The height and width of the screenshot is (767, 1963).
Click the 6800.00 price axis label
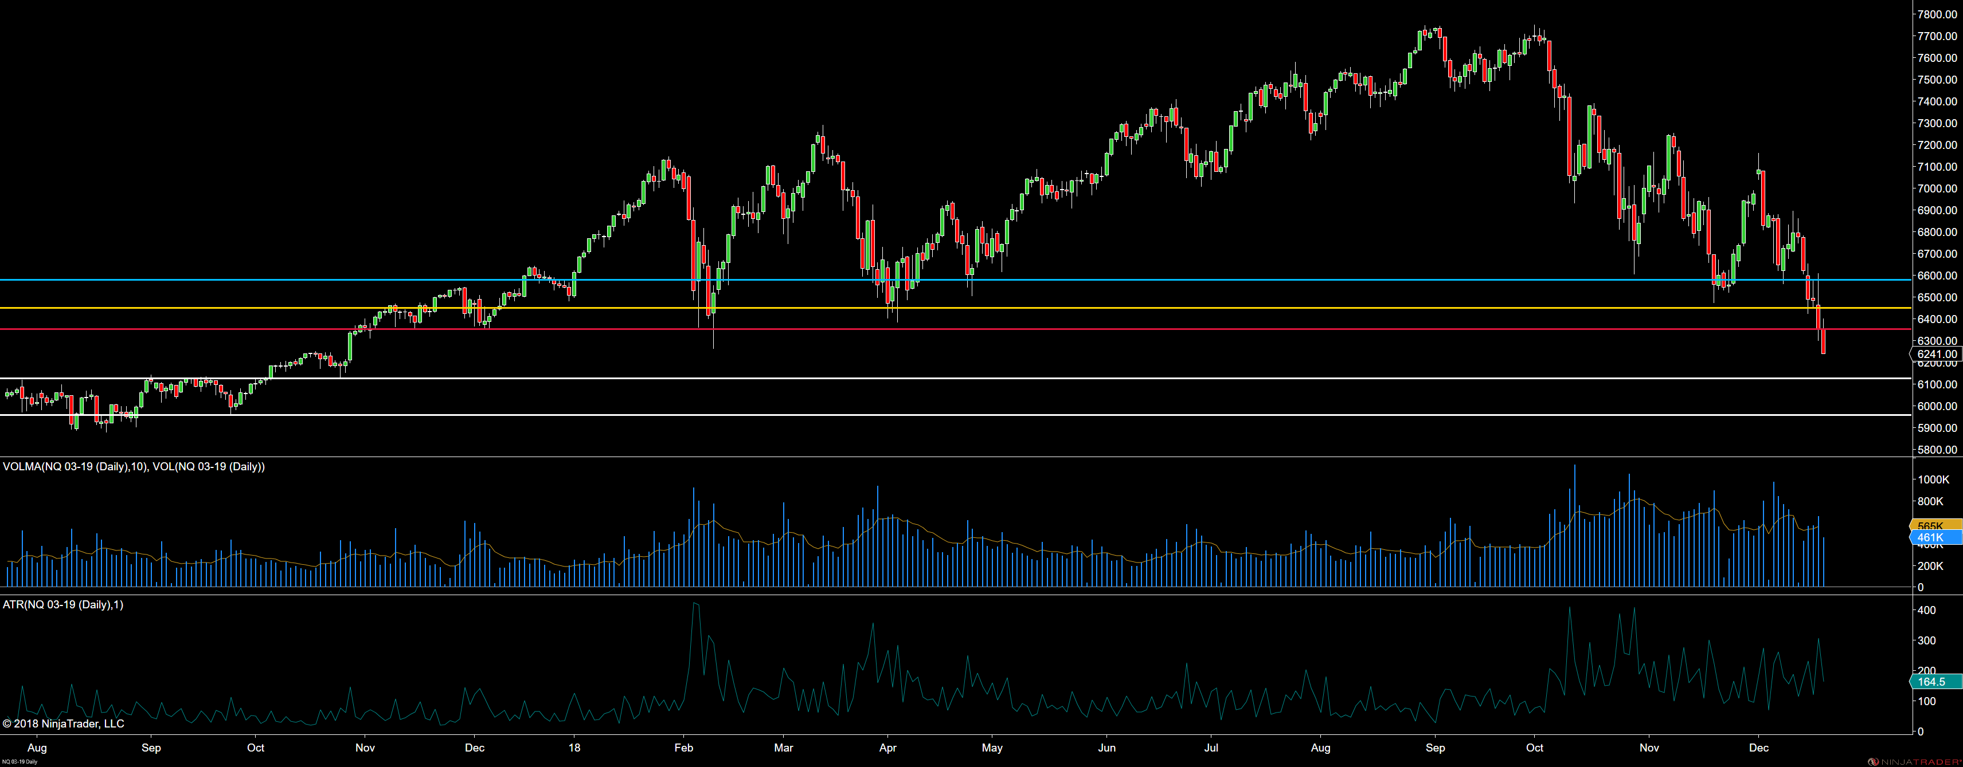pyautogui.click(x=1937, y=231)
